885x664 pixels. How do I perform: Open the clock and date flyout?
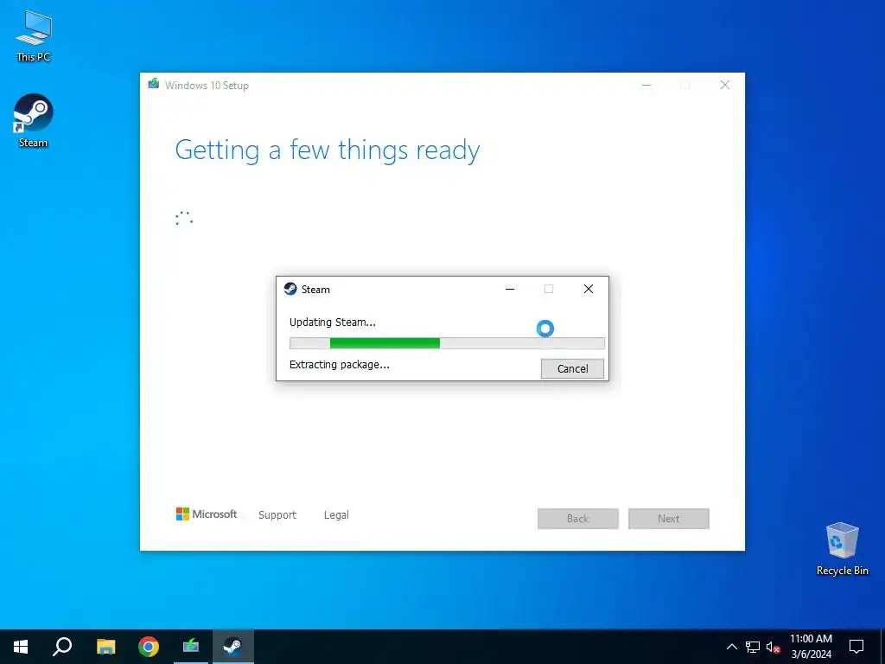coord(811,647)
